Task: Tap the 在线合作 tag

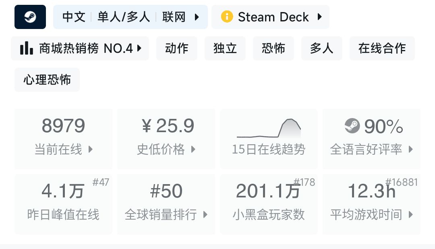Action: click(382, 48)
